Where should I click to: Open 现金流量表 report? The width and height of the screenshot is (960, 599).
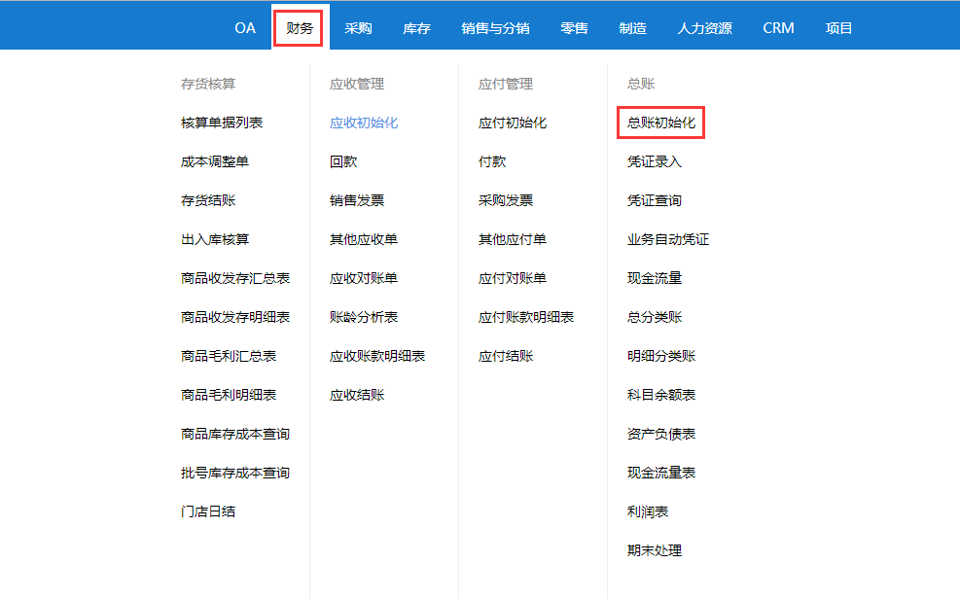(661, 473)
